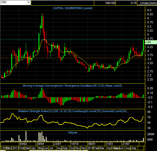Click the 2013 year label on time axis
157x151 pixels.
[x=16, y=148]
